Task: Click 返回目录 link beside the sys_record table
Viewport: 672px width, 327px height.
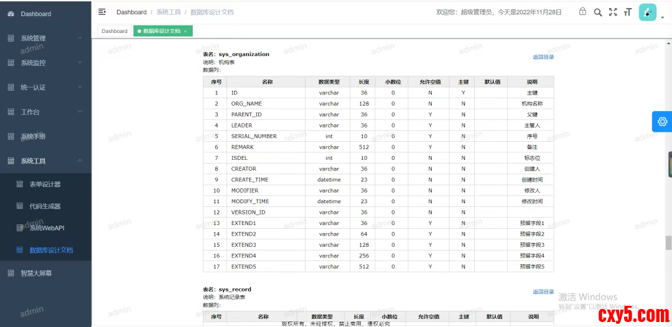Action: point(543,292)
